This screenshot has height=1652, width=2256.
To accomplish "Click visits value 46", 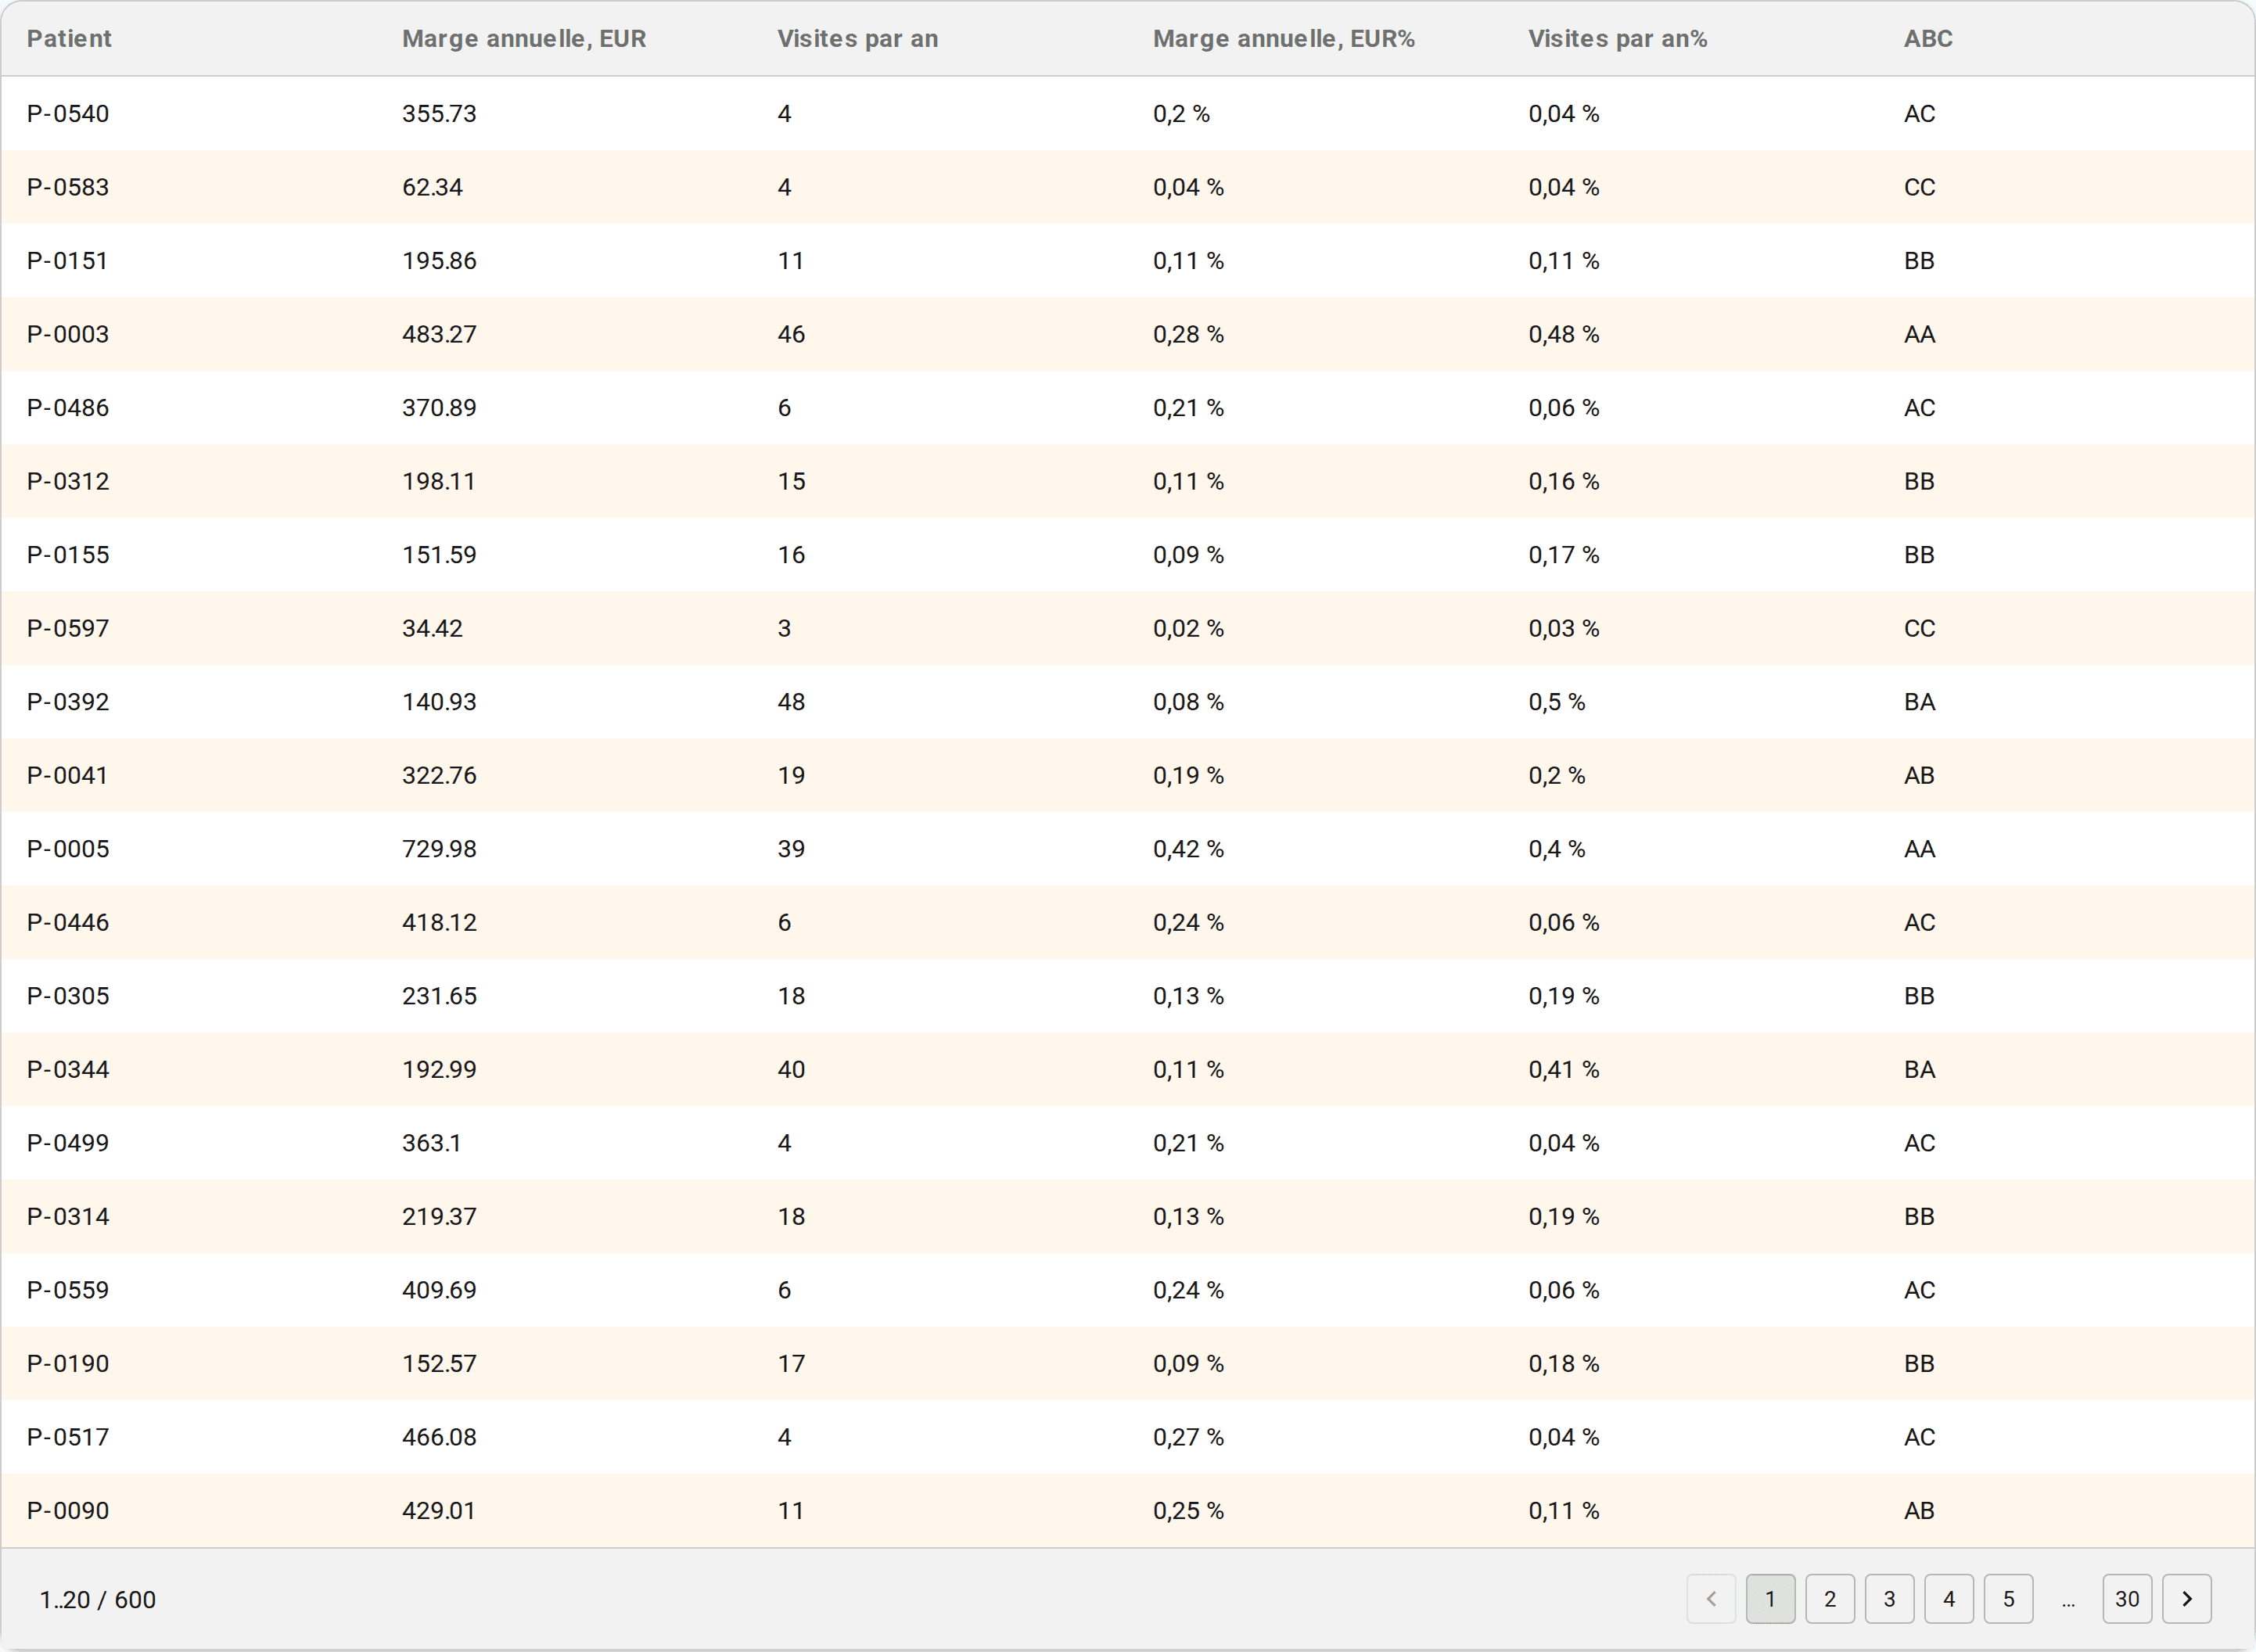I will point(791,334).
